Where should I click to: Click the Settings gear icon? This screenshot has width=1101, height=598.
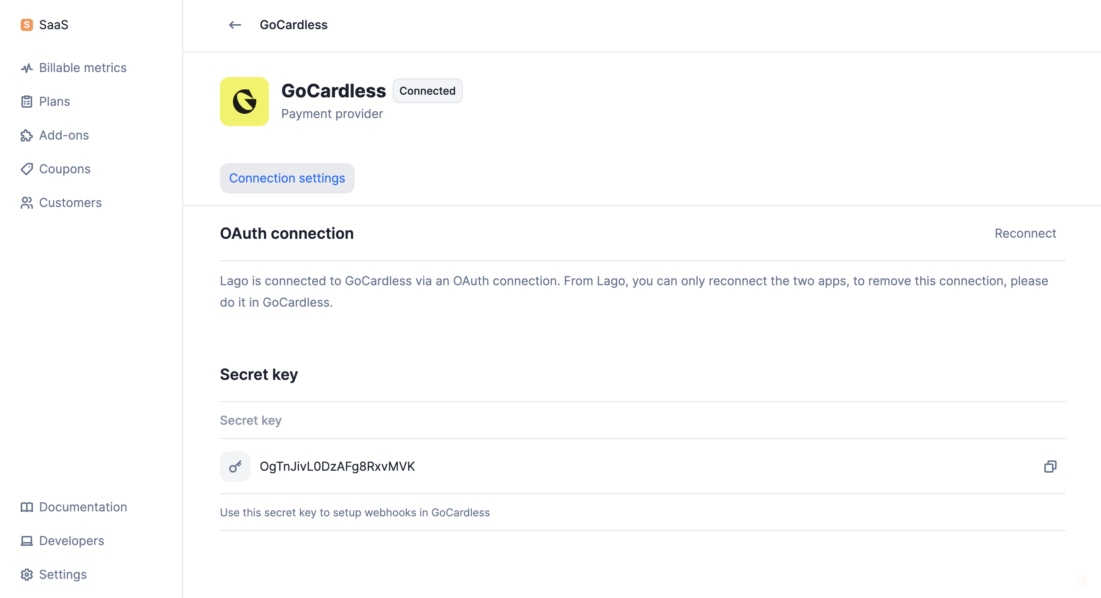(26, 575)
